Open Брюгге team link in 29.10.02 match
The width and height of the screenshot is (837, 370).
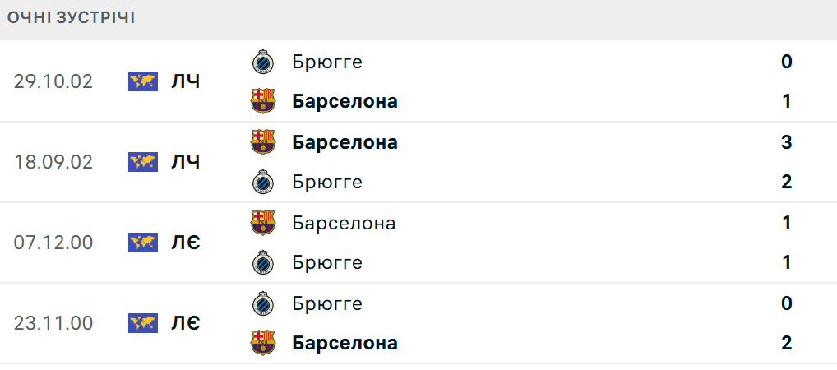(x=327, y=62)
